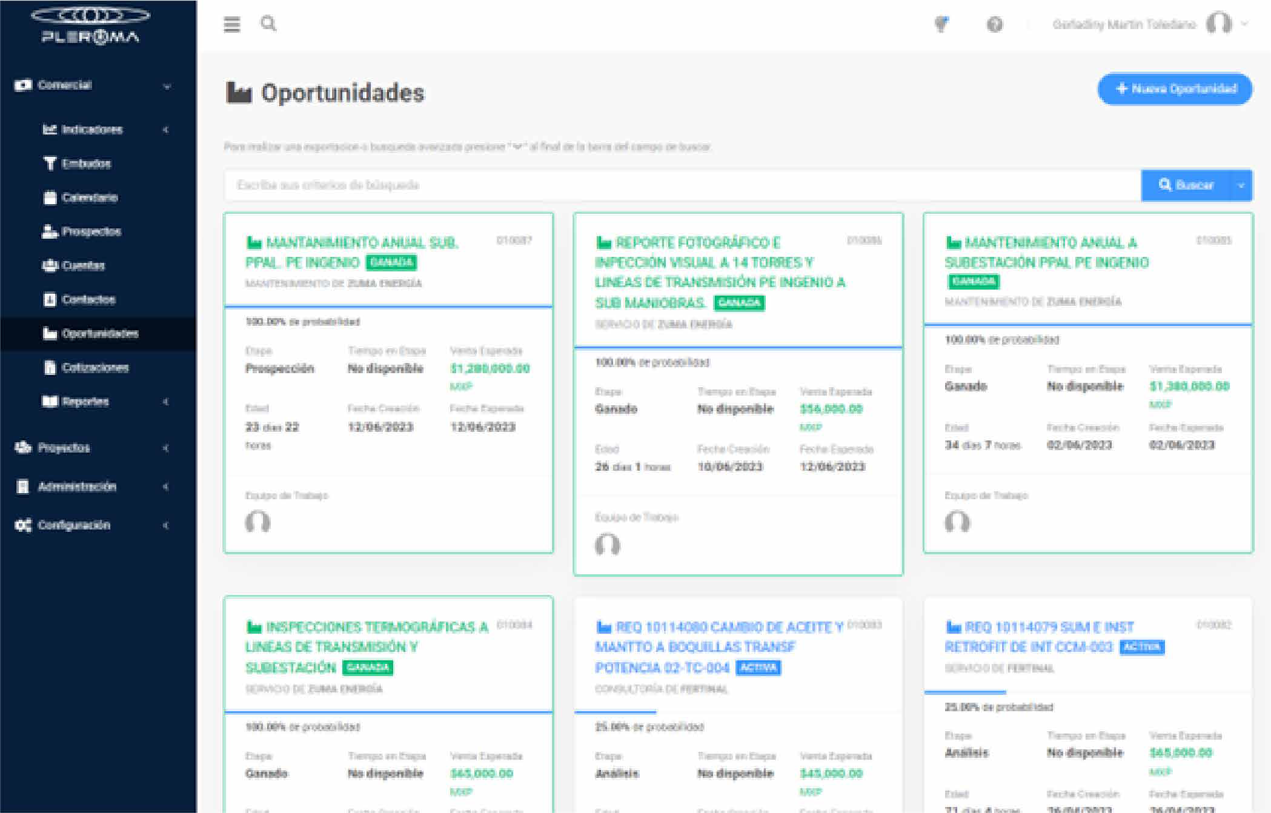Open Cuentas in the sidebar

click(83, 265)
